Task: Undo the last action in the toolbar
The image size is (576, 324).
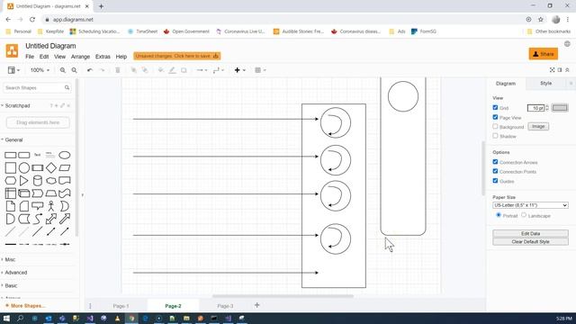Action: [x=90, y=70]
